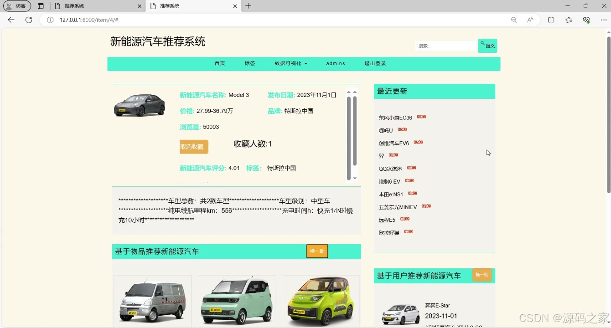Open browser essentials heart icon
The image size is (611, 328).
pos(586,20)
